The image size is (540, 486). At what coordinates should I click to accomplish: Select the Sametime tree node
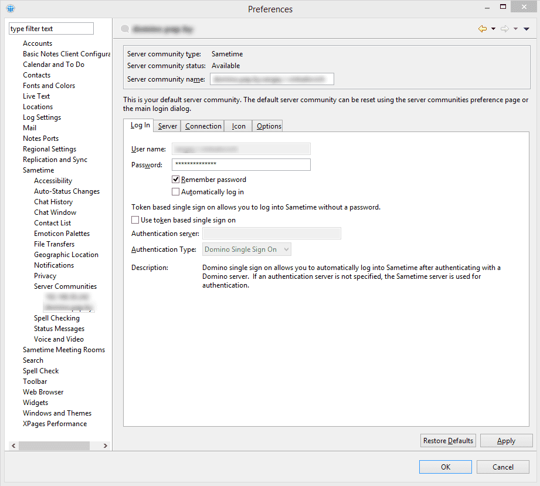pyautogui.click(x=38, y=170)
